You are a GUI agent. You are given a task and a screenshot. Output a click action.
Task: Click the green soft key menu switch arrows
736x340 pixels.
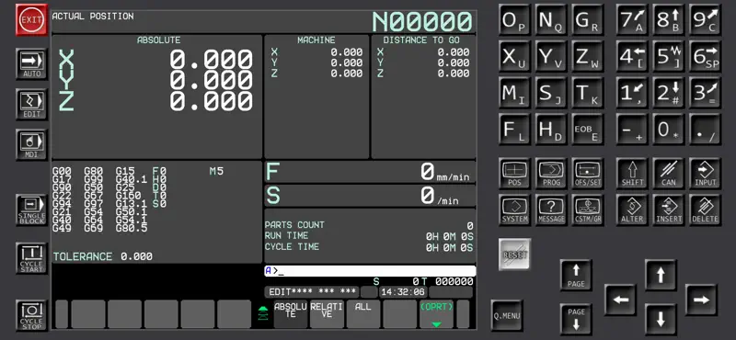(263, 313)
